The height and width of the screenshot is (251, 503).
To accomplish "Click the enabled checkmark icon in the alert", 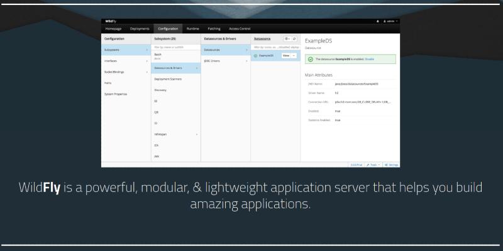I will (x=311, y=59).
